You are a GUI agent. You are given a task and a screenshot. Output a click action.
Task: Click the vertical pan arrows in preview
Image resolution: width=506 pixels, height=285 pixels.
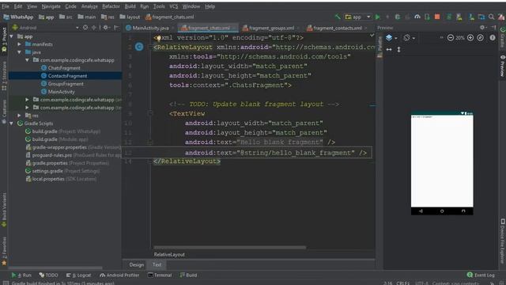click(398, 49)
